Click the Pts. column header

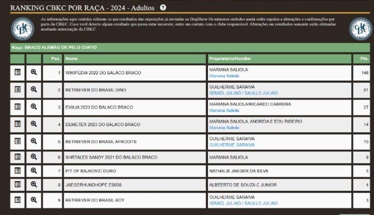(x=364, y=59)
